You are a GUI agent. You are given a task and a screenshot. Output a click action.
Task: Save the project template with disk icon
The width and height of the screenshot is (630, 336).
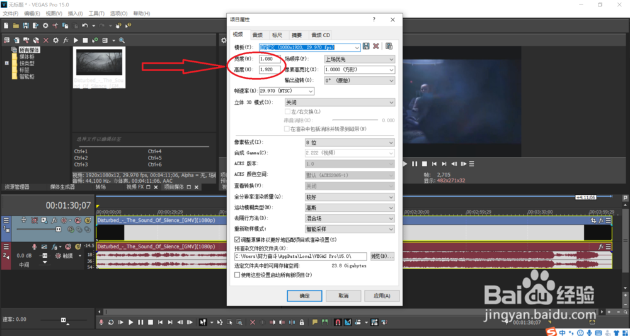click(366, 46)
